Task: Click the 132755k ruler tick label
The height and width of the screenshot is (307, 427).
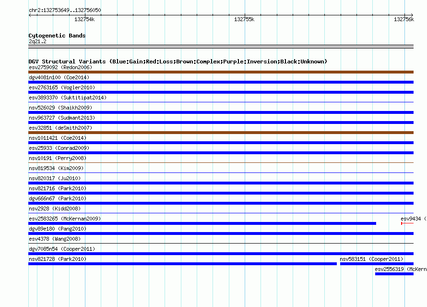Action: pos(244,19)
